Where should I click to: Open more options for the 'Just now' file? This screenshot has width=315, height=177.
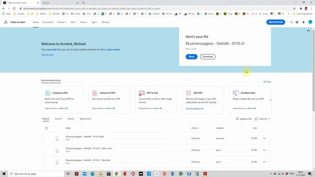point(265,138)
